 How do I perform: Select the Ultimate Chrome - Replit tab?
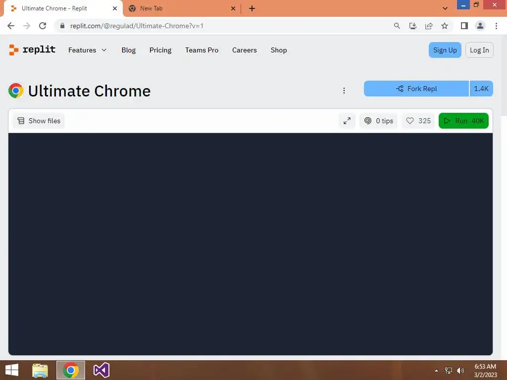coord(63,8)
